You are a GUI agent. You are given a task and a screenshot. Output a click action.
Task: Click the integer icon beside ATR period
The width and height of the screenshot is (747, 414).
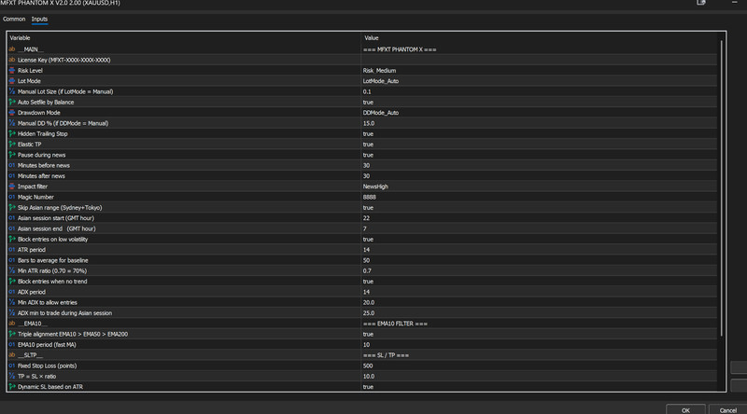click(12, 249)
